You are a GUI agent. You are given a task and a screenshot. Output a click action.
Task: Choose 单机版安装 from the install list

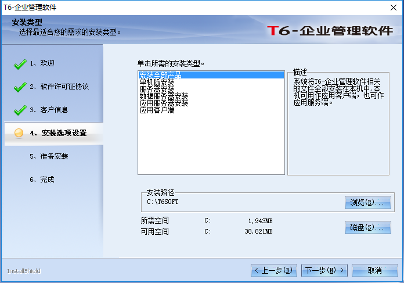point(157,82)
